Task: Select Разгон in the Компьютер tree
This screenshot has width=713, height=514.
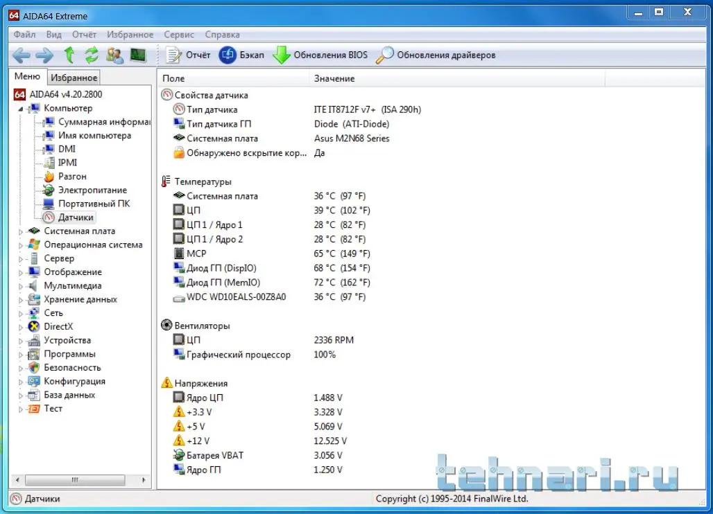Action: click(x=72, y=177)
